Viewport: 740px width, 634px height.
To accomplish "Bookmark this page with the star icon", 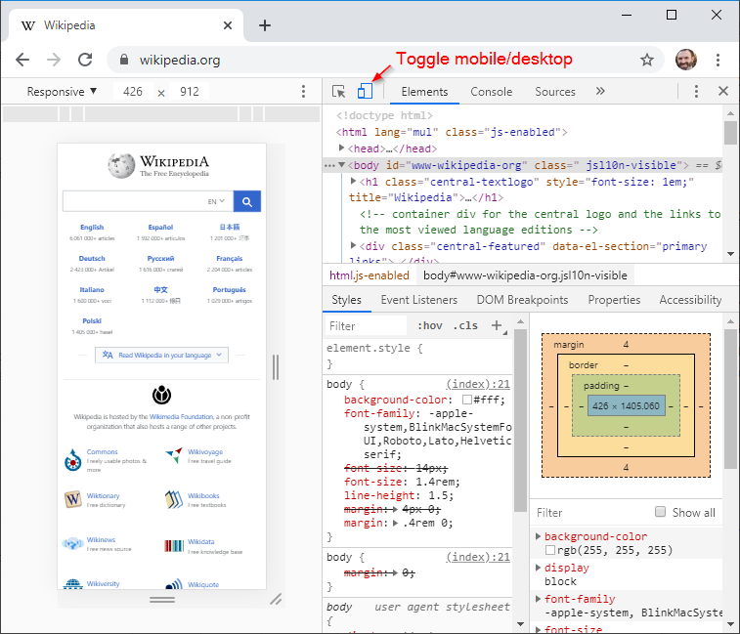I will pos(646,60).
